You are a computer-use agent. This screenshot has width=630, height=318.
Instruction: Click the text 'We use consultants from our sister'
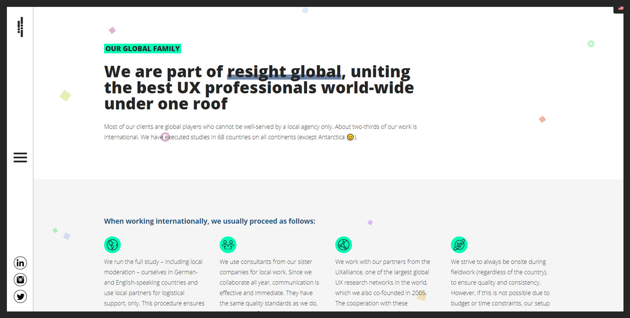[266, 262]
